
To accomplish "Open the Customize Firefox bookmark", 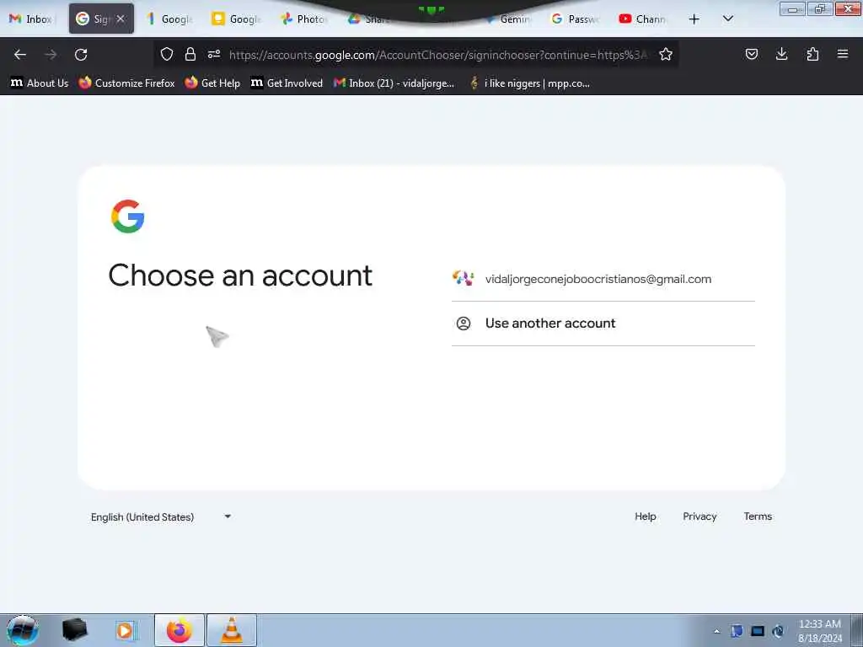I will 126,83.
